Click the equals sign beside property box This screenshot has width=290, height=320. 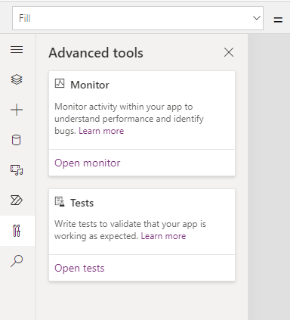click(x=278, y=20)
